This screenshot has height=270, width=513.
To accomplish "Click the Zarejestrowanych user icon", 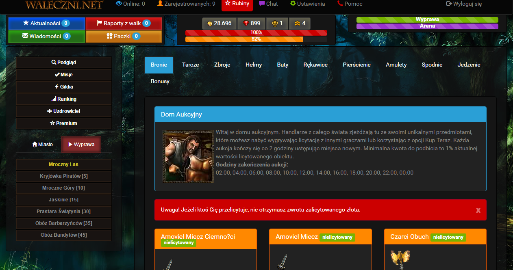I will coord(160,4).
